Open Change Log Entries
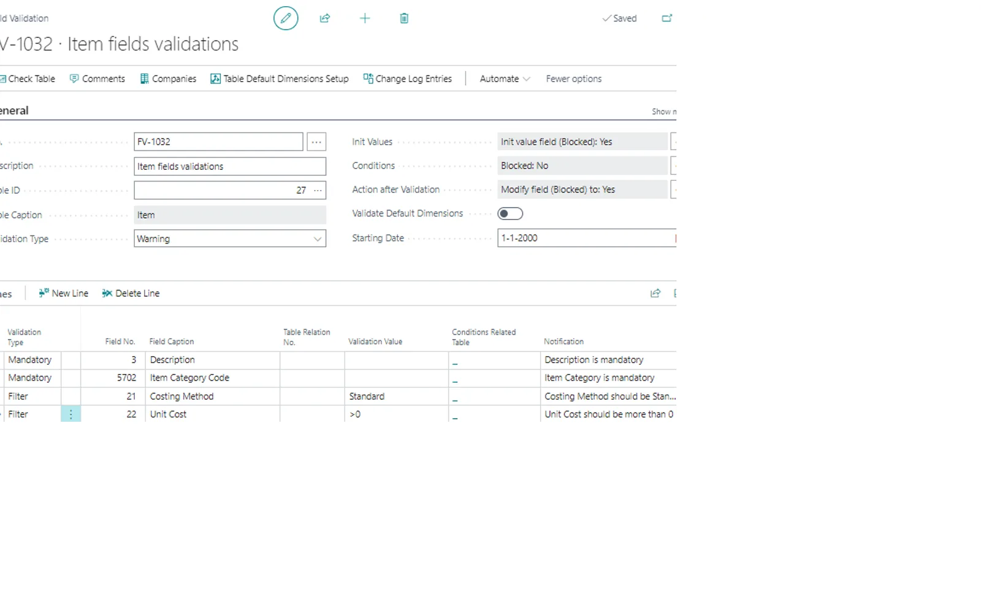 pyautogui.click(x=408, y=78)
